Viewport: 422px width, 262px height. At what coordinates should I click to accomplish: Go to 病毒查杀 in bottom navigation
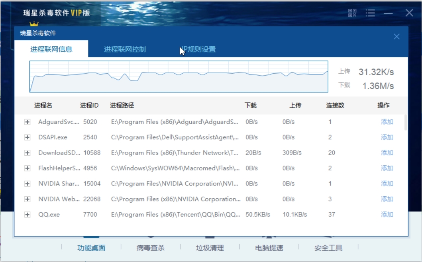tap(150, 248)
